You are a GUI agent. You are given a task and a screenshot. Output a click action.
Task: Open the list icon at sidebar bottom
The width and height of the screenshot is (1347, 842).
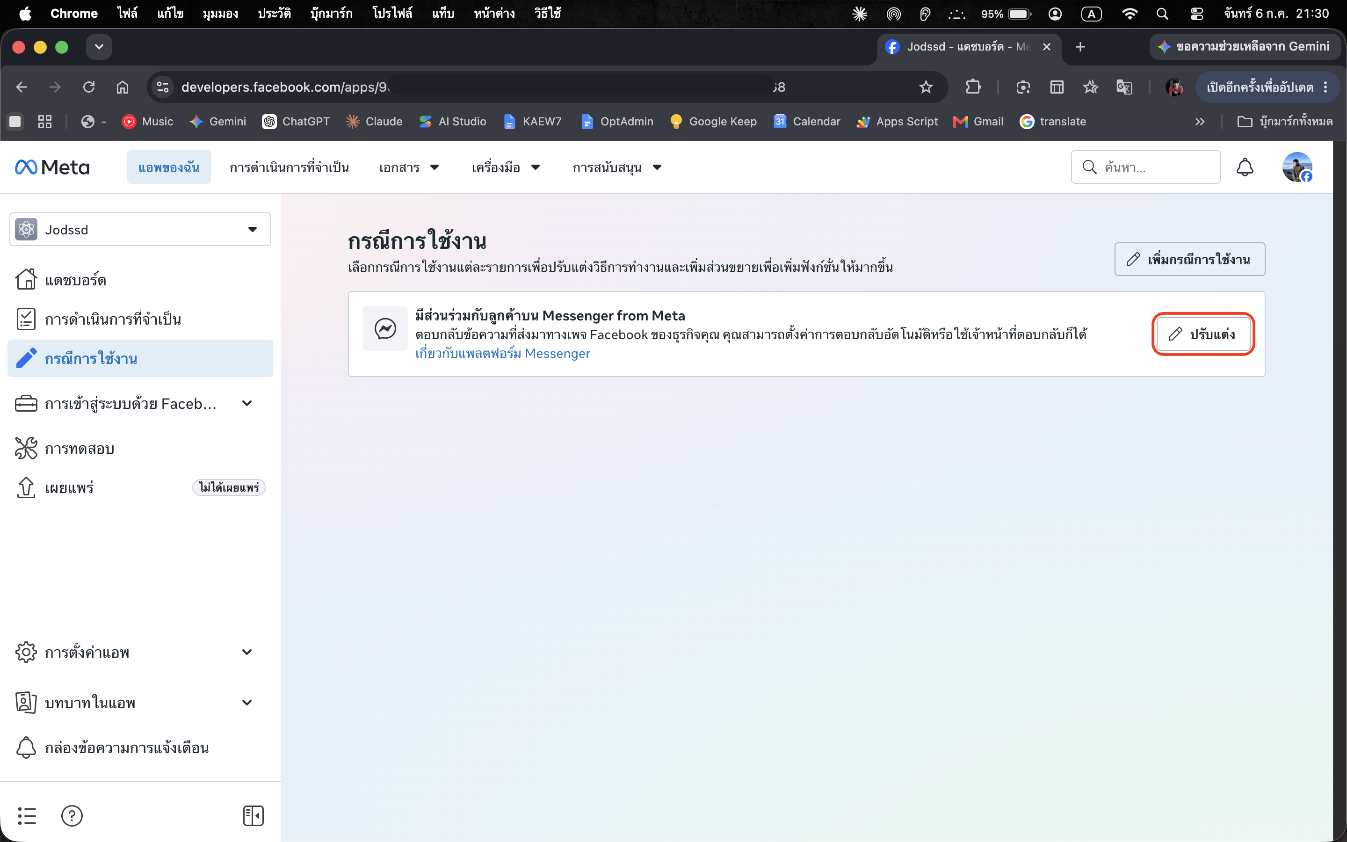(x=27, y=816)
